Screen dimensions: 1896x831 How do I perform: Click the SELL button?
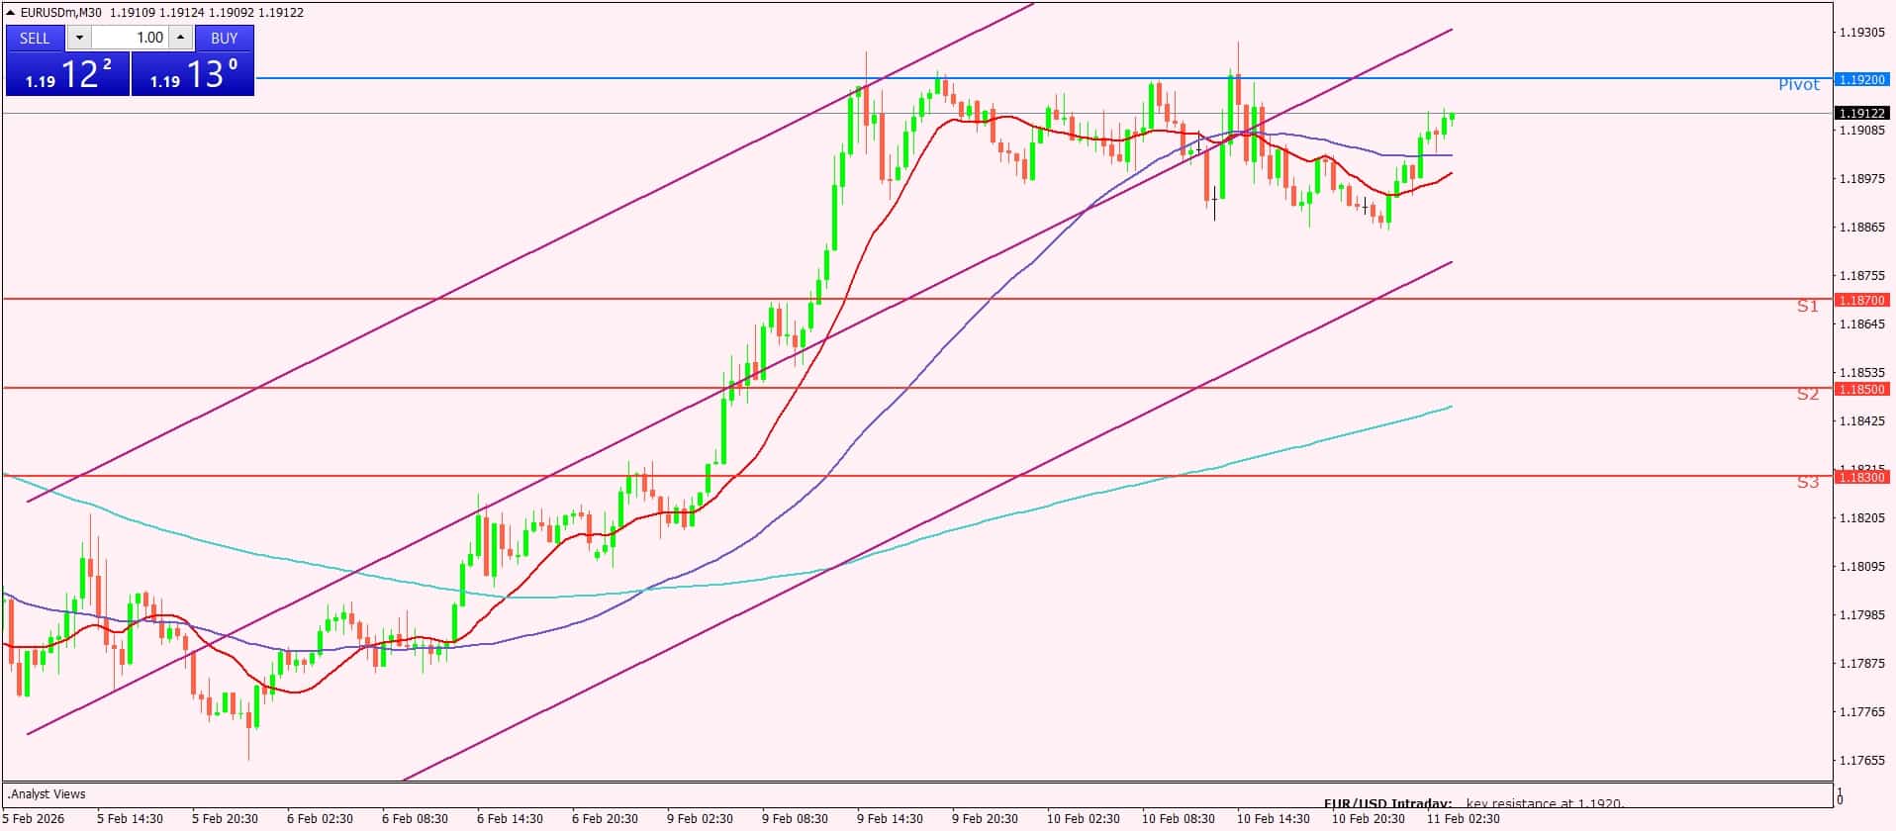[x=35, y=38]
